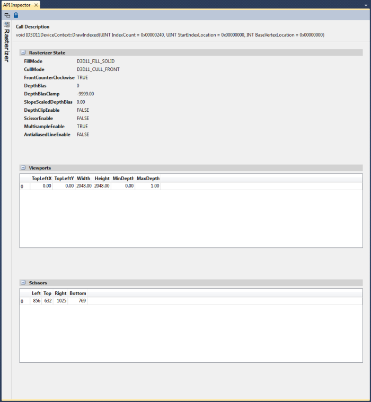The image size is (371, 402).
Task: Select scissor row 0
Action: coord(22,301)
